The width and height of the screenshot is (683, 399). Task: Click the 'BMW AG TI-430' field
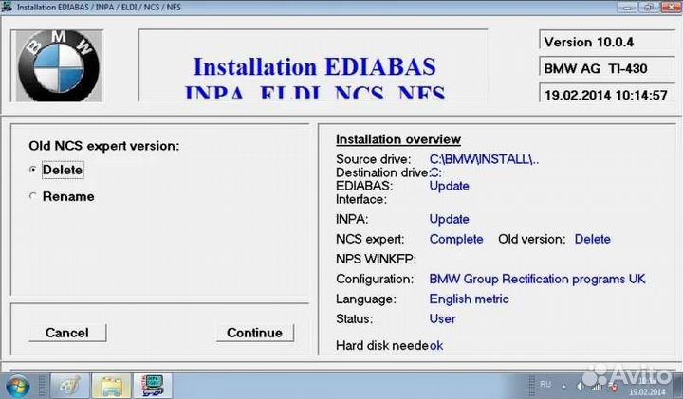pyautogui.click(x=607, y=68)
